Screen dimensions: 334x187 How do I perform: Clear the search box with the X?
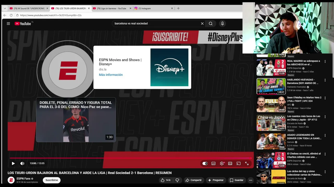click(202, 24)
